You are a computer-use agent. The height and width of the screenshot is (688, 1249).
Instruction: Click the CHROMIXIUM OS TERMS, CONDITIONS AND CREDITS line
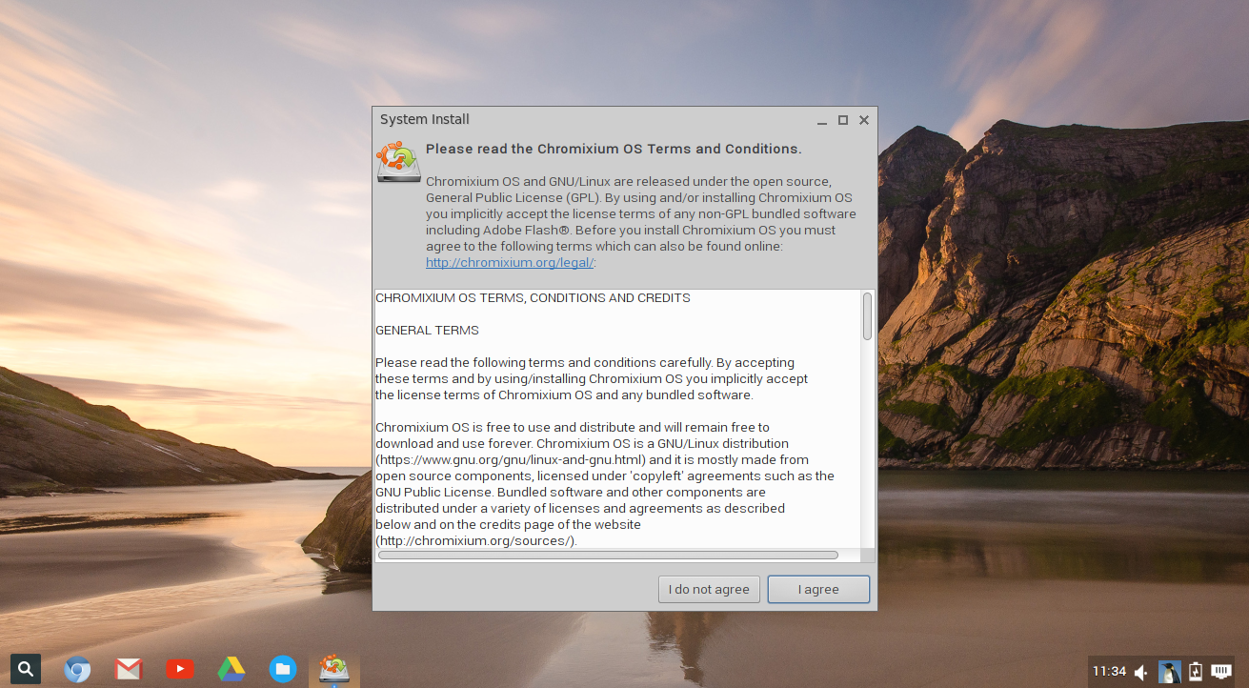pyautogui.click(x=533, y=298)
